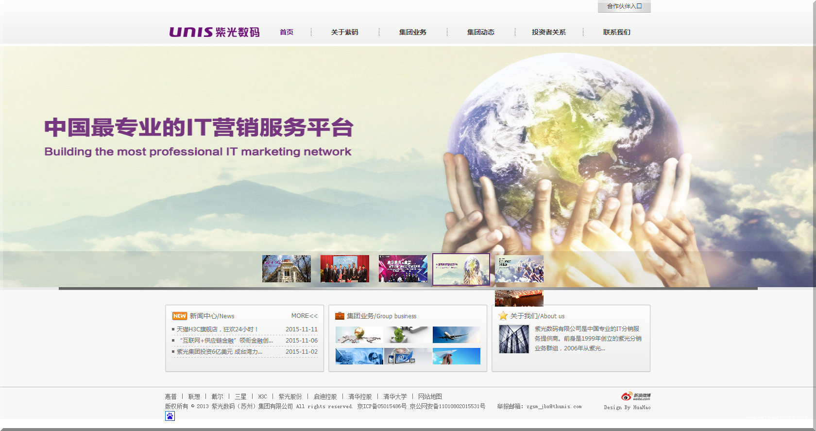Open the airplane business image
This screenshot has height=431, width=816.
[x=456, y=335]
